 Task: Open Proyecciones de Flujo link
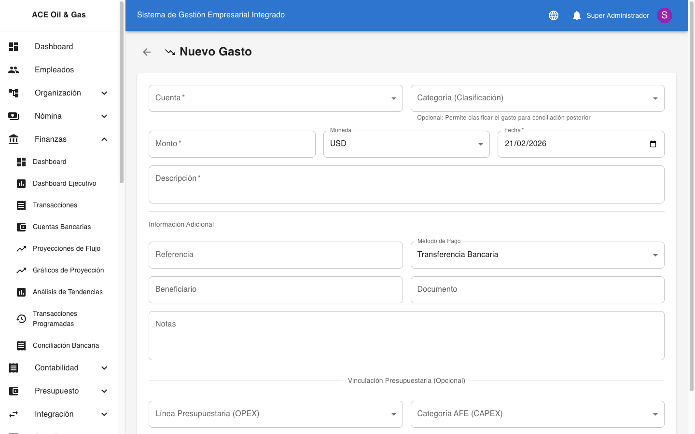coord(67,248)
